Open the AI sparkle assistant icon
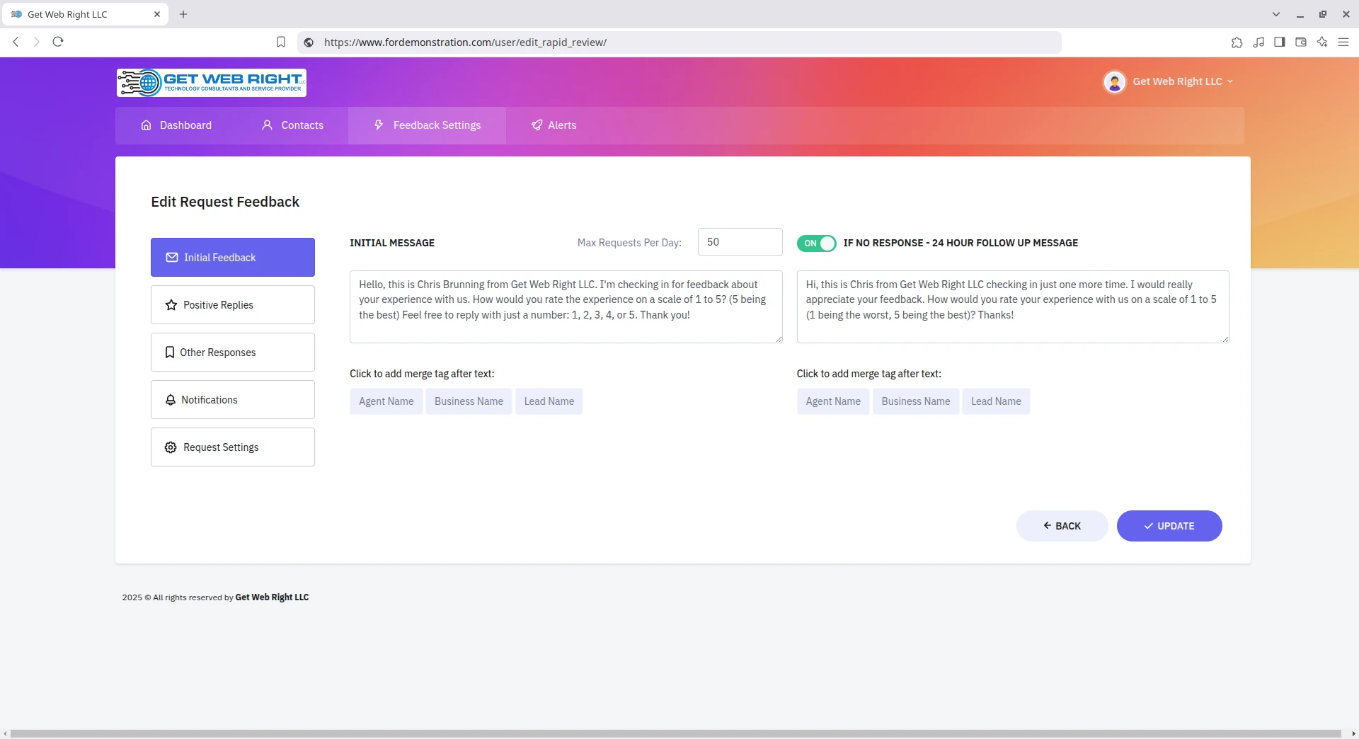 point(1322,42)
